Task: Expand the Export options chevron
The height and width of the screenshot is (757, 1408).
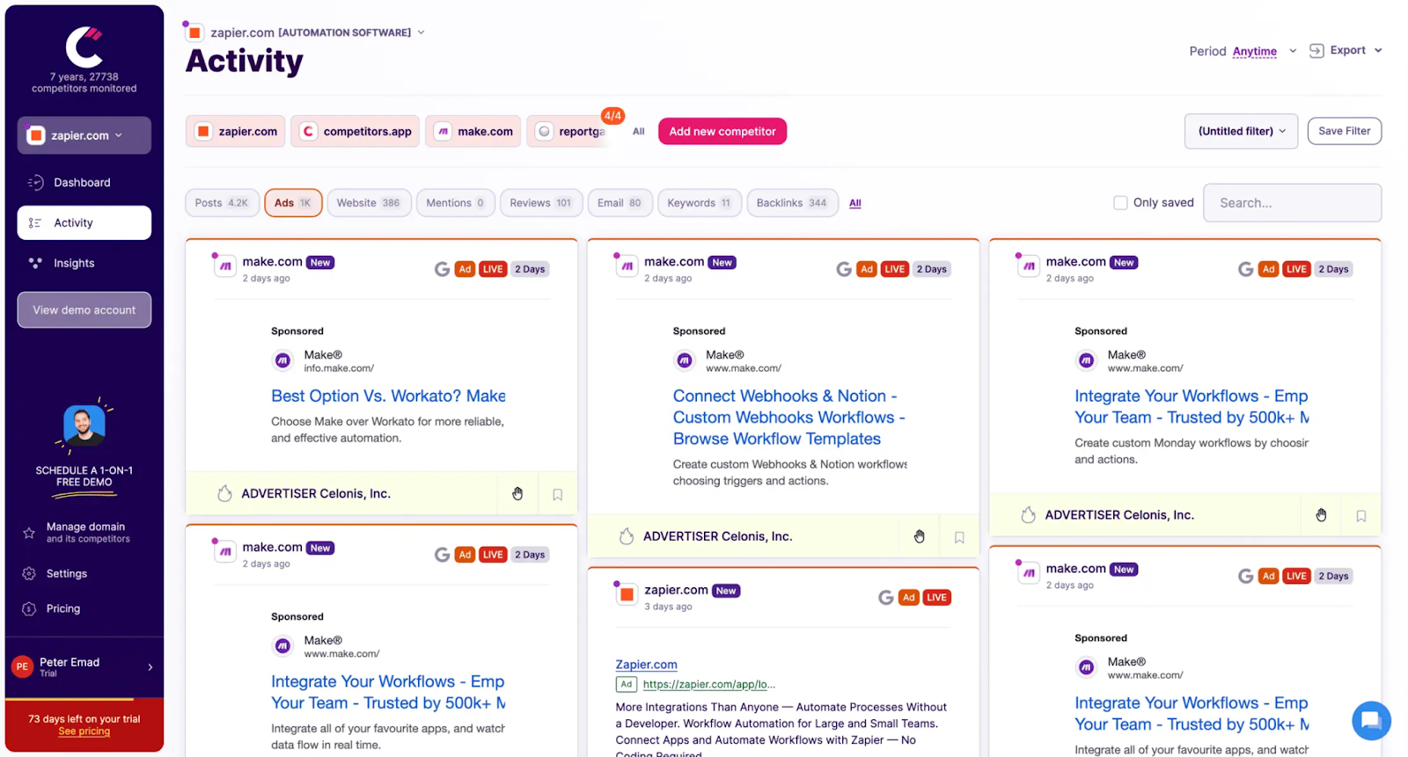Action: point(1378,50)
